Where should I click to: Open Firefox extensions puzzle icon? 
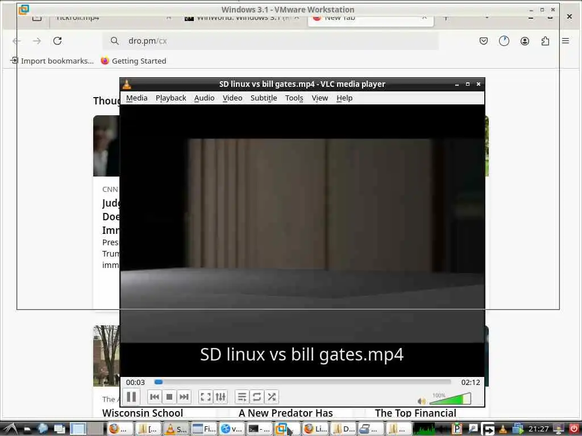click(x=545, y=41)
